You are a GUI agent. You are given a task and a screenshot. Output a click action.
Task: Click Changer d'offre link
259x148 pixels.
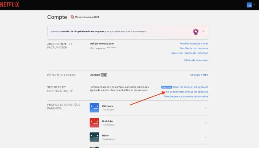pos(199,75)
